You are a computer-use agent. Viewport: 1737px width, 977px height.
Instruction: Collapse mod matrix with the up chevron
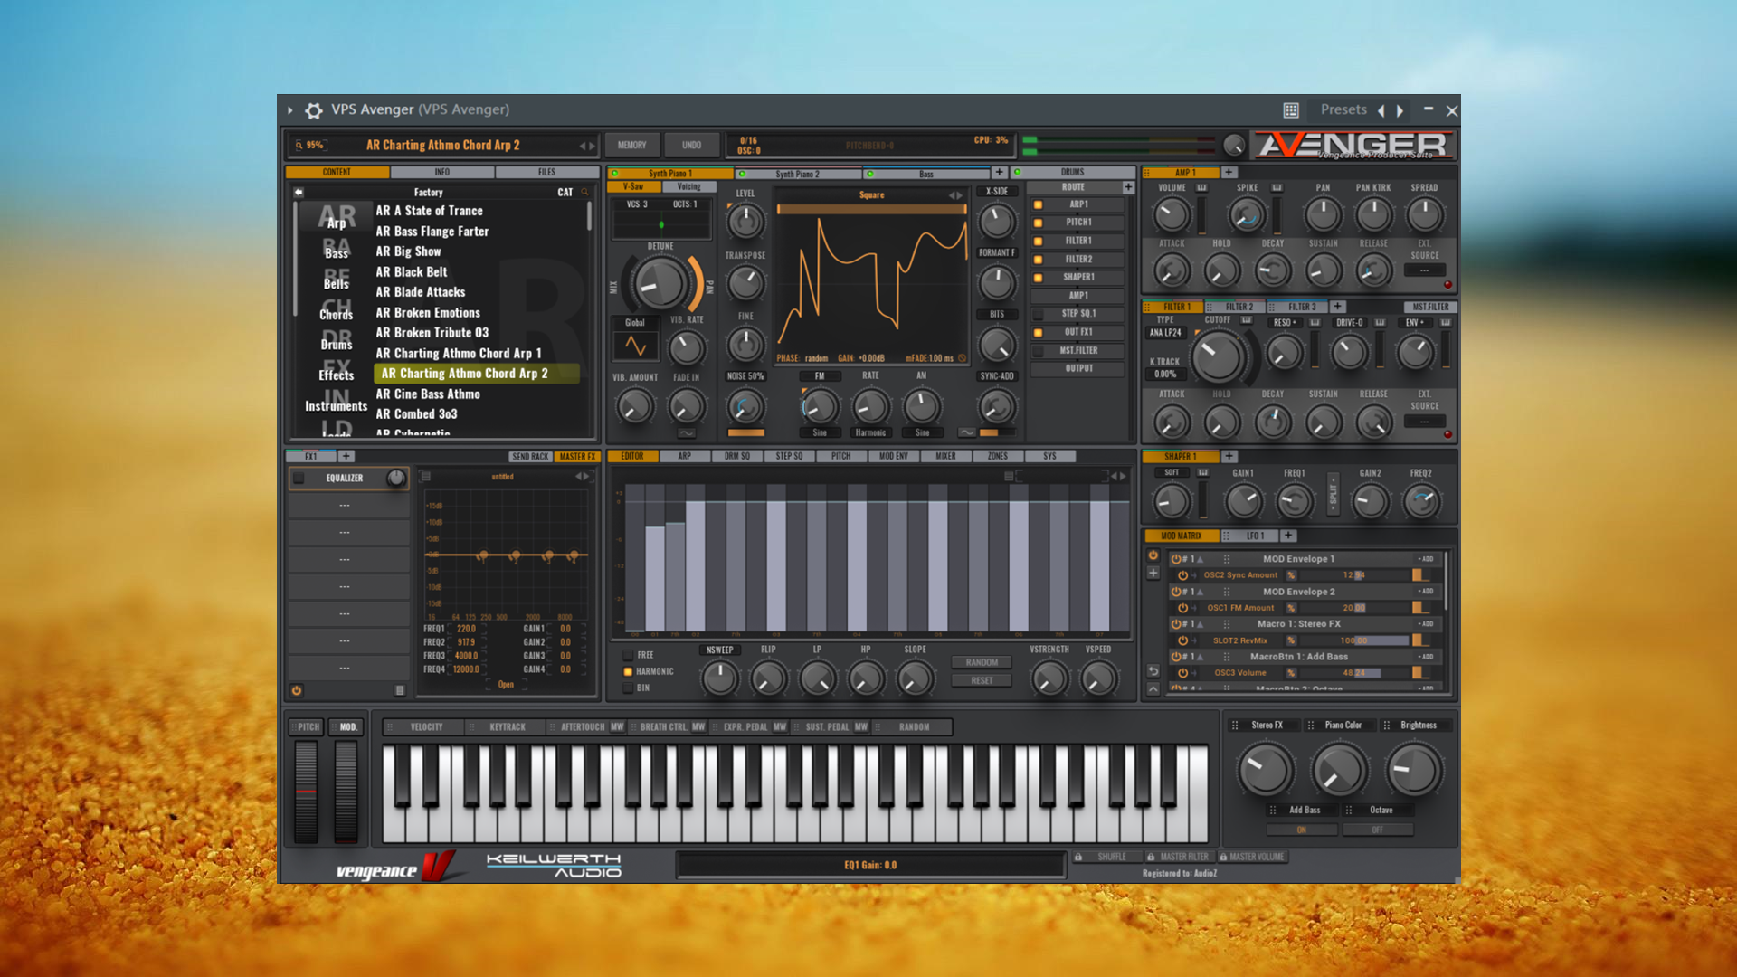[1153, 688]
